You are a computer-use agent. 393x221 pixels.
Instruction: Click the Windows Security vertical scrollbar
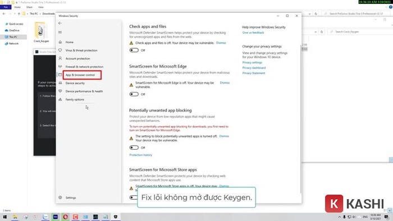pos(300,119)
